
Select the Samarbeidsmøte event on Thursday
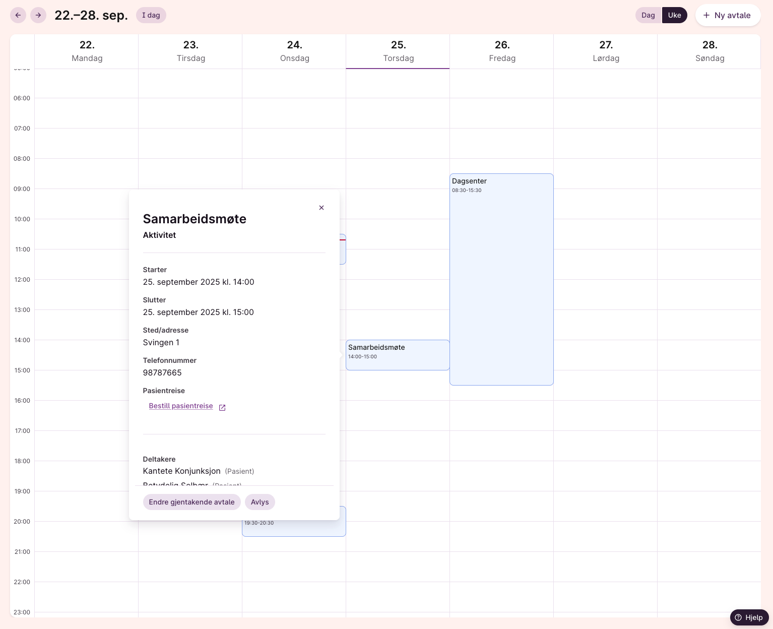[397, 355]
